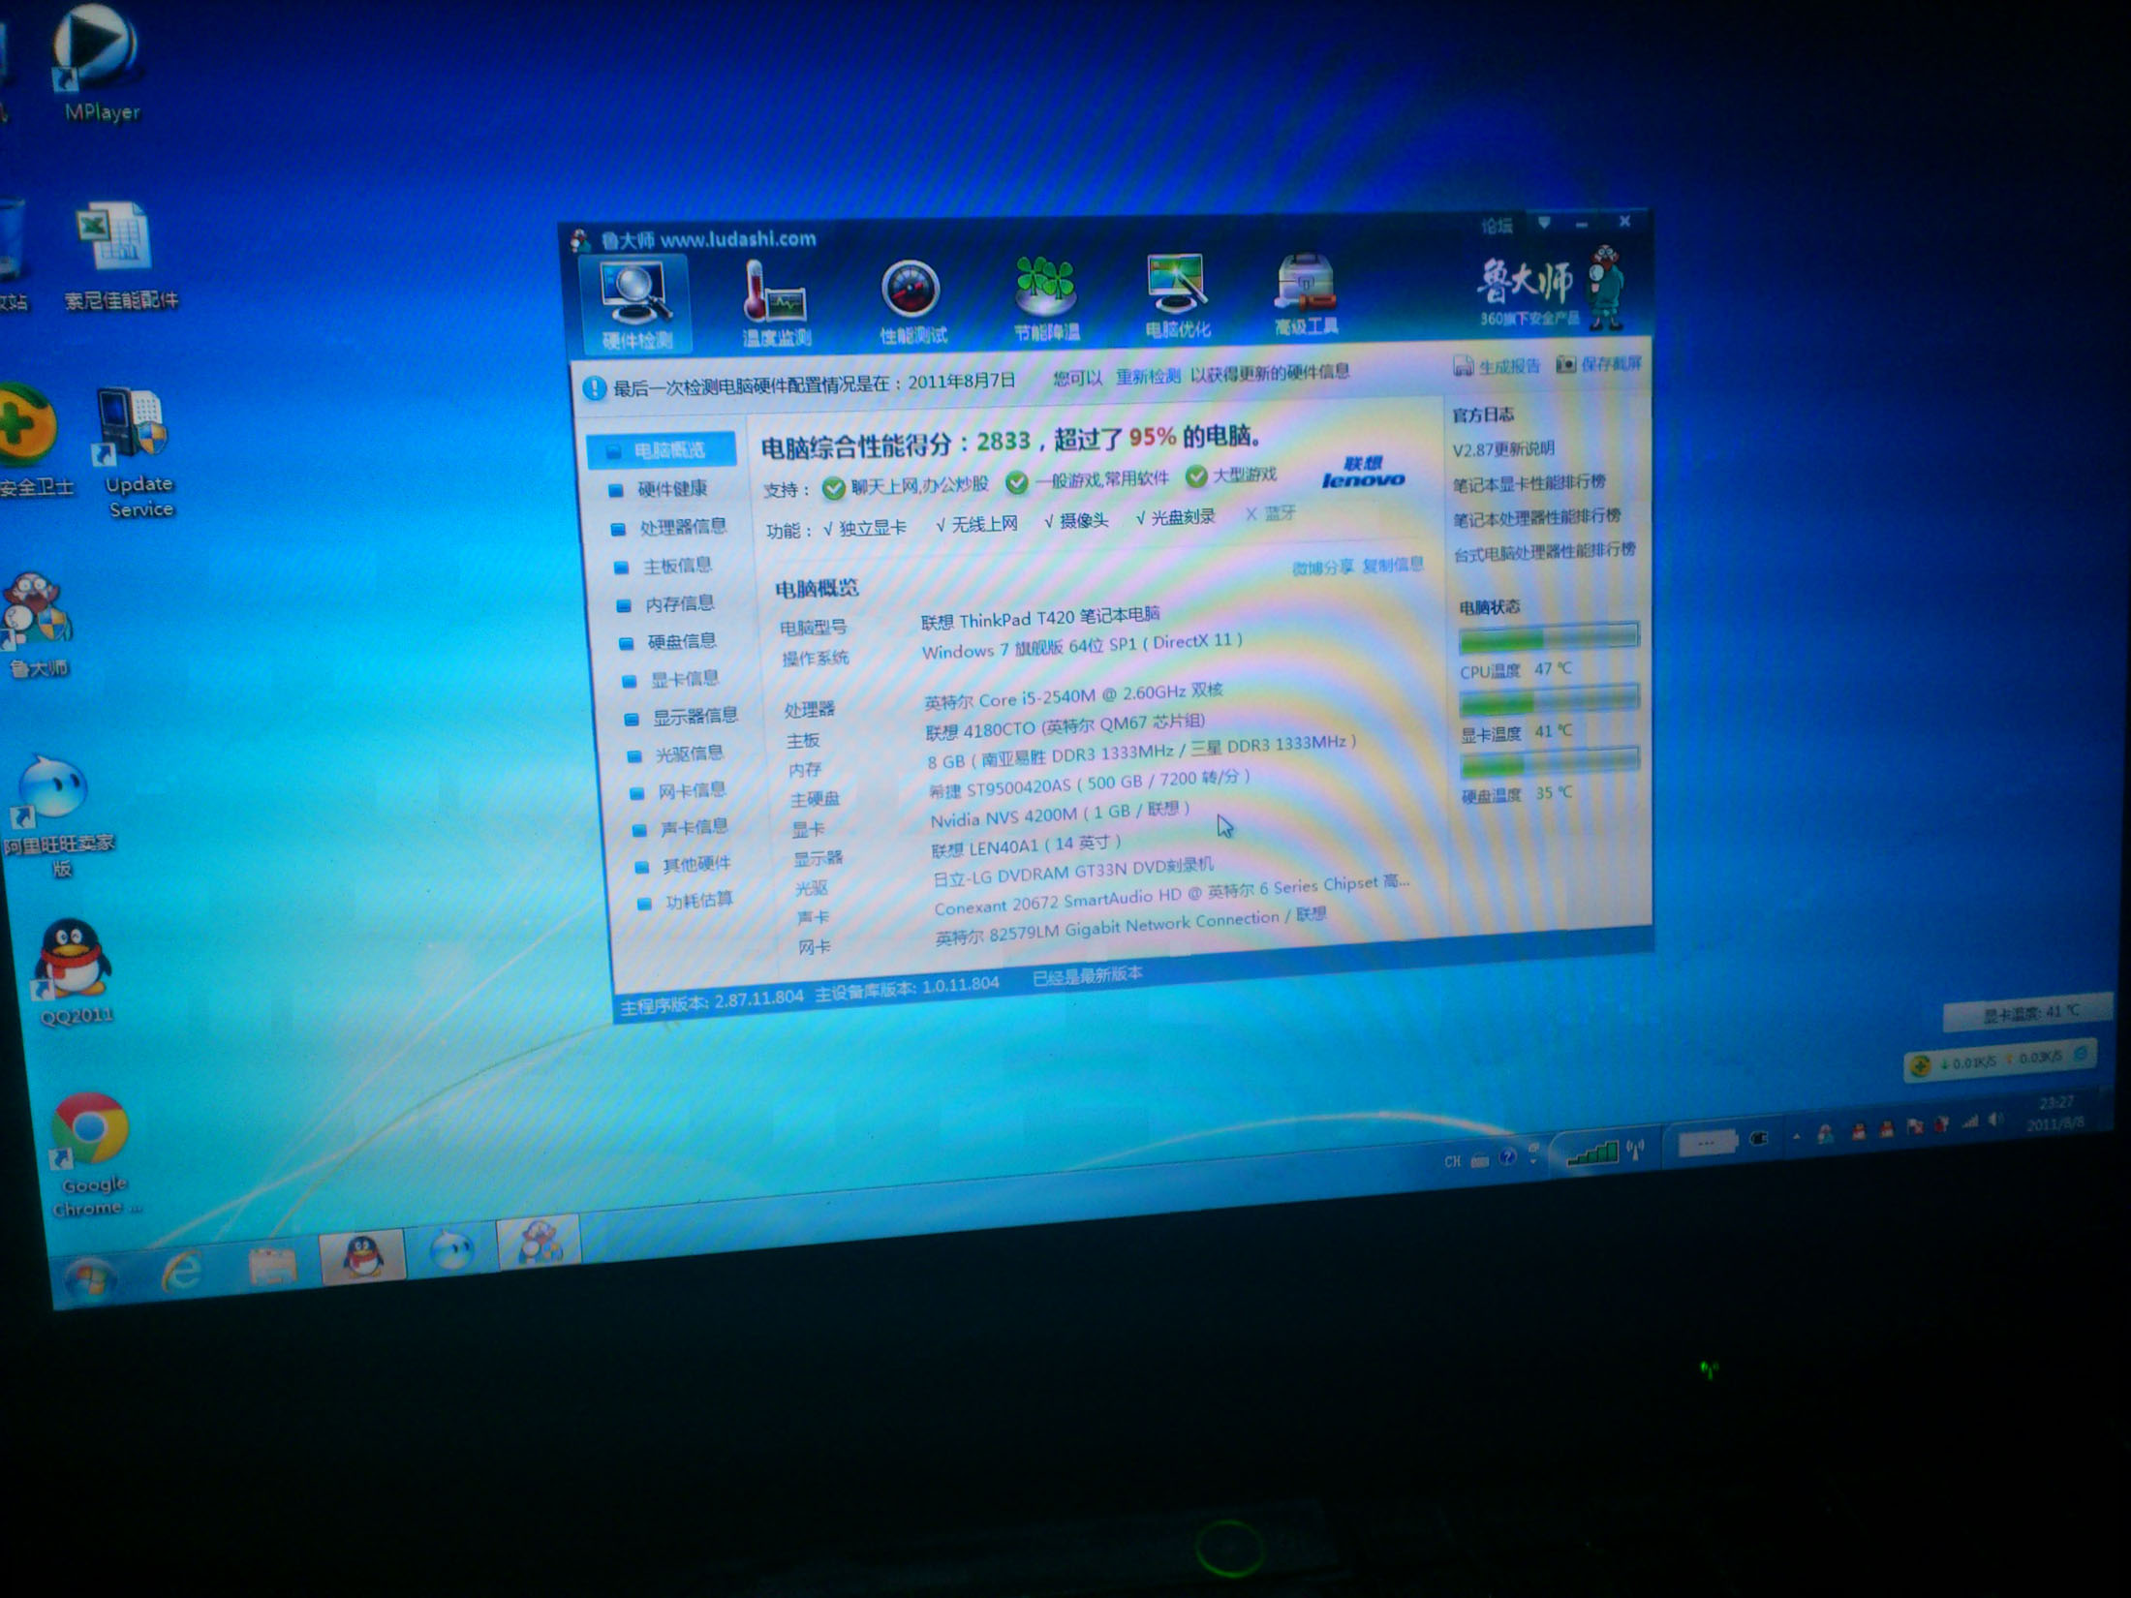Open the Update Service desktop shortcut
Viewport: 2131px width, 1598px height.
[x=137, y=451]
